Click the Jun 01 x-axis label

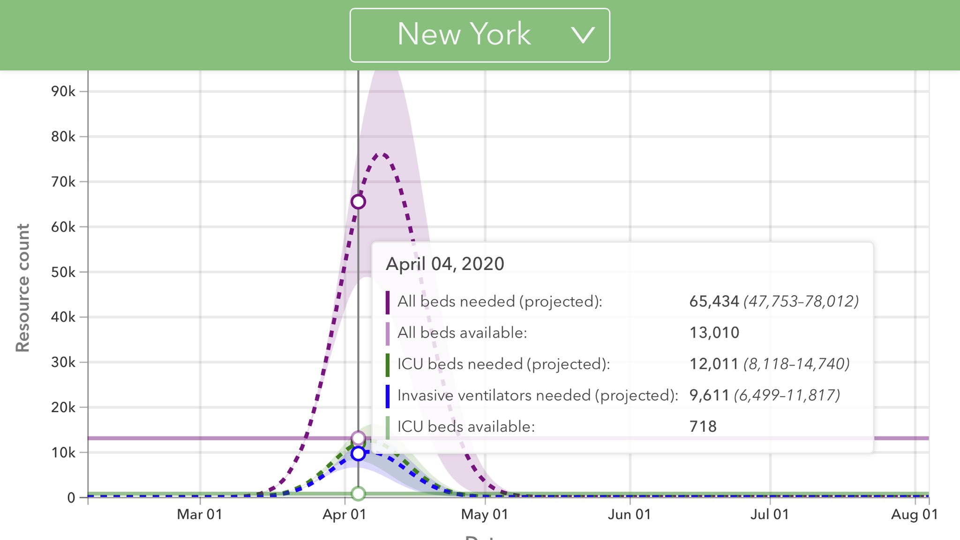tap(630, 515)
